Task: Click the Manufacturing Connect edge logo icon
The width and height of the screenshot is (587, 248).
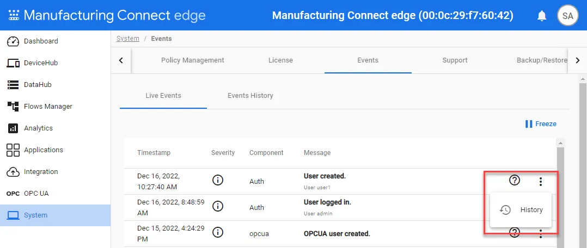Action: [14, 15]
